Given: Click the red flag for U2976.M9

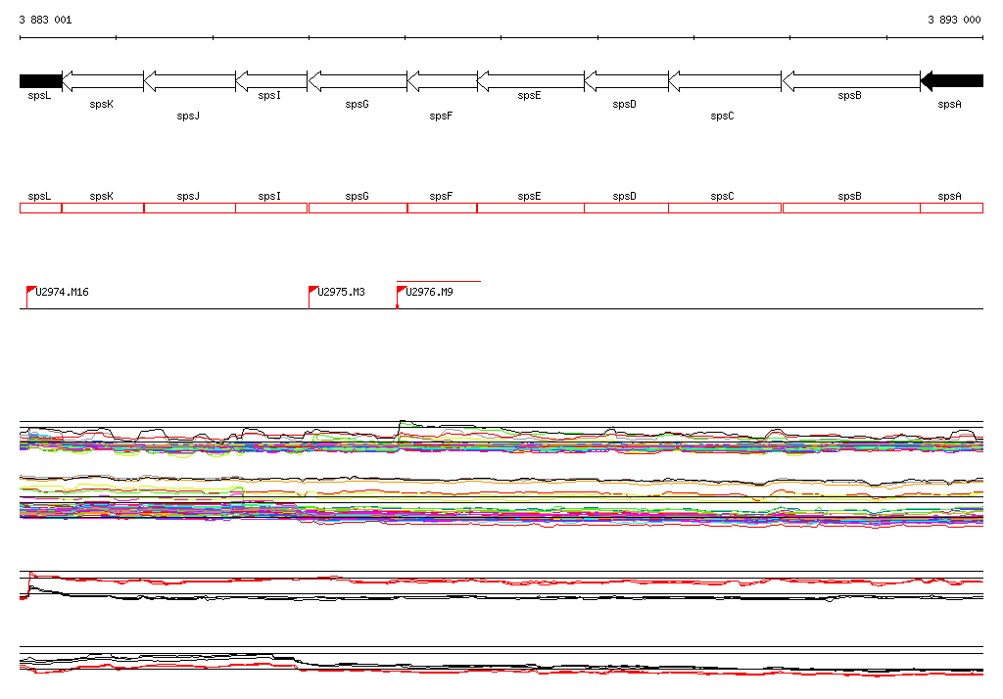Looking at the screenshot, I should coord(402,291).
